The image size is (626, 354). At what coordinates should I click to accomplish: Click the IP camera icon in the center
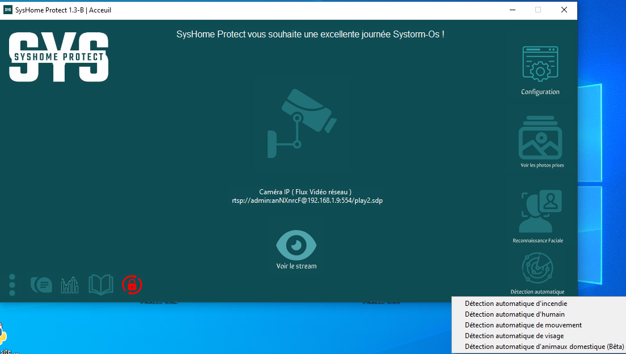pos(302,123)
